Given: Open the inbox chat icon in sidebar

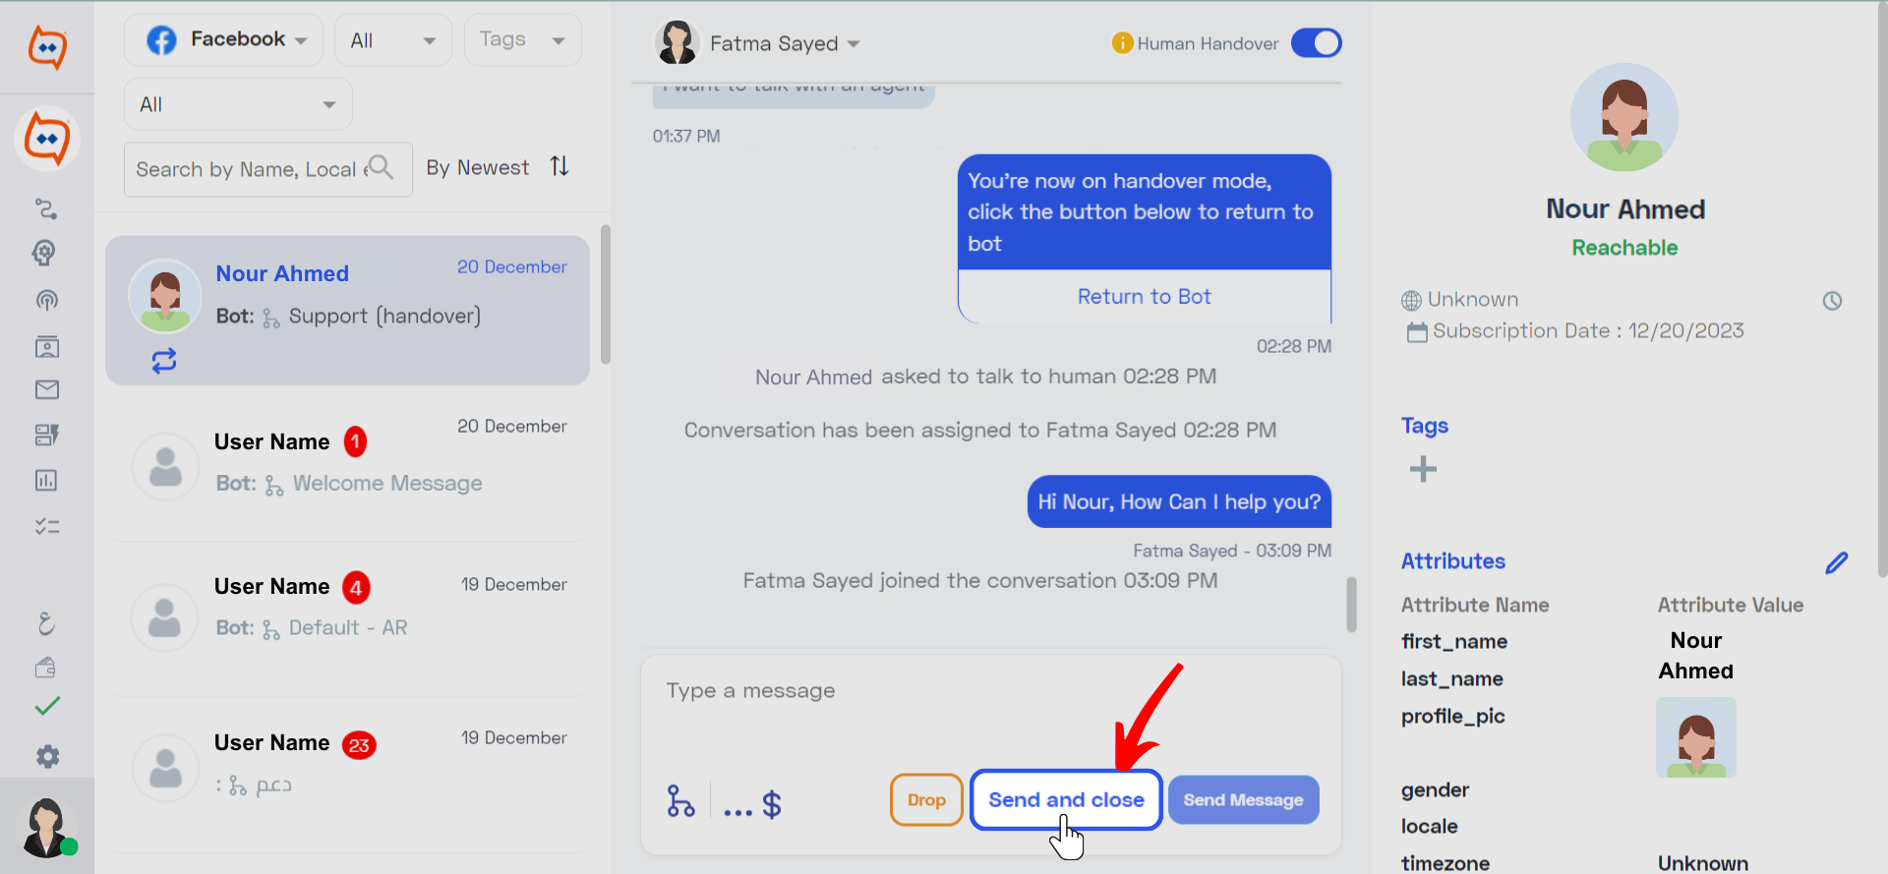Looking at the screenshot, I should tap(47, 139).
